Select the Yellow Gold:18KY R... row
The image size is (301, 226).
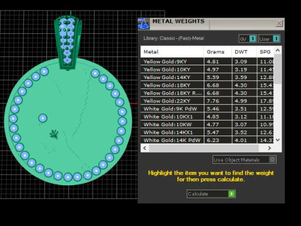pyautogui.click(x=207, y=93)
